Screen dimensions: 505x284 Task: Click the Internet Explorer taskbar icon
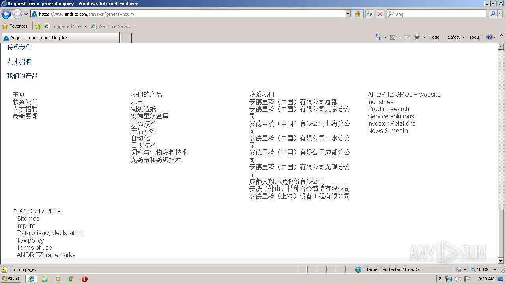click(31, 279)
